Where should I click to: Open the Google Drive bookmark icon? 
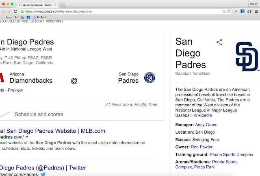tap(23, 17)
